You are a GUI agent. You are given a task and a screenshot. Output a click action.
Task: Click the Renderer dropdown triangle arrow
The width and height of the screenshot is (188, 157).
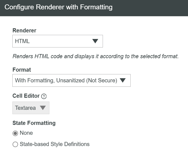pos(95,41)
